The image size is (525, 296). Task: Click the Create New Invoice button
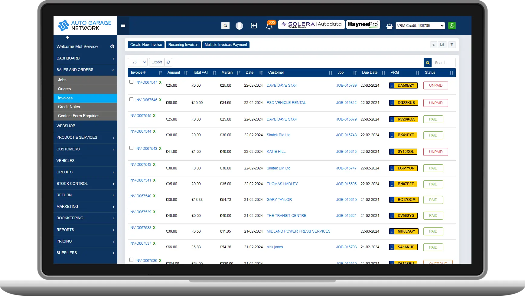tap(146, 45)
